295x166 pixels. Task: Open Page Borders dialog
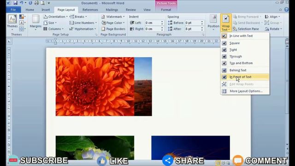(x=113, y=29)
